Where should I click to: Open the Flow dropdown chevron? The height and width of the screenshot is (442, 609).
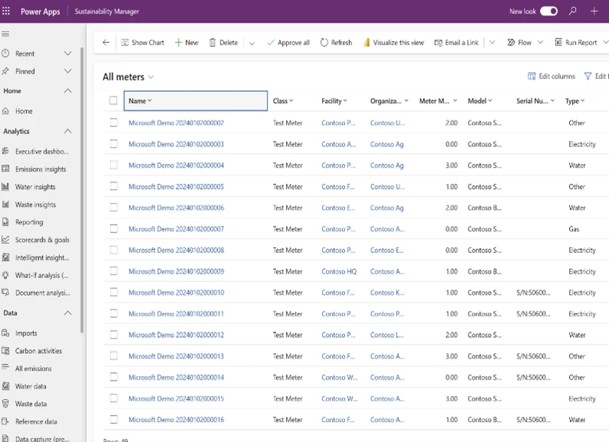pyautogui.click(x=541, y=43)
